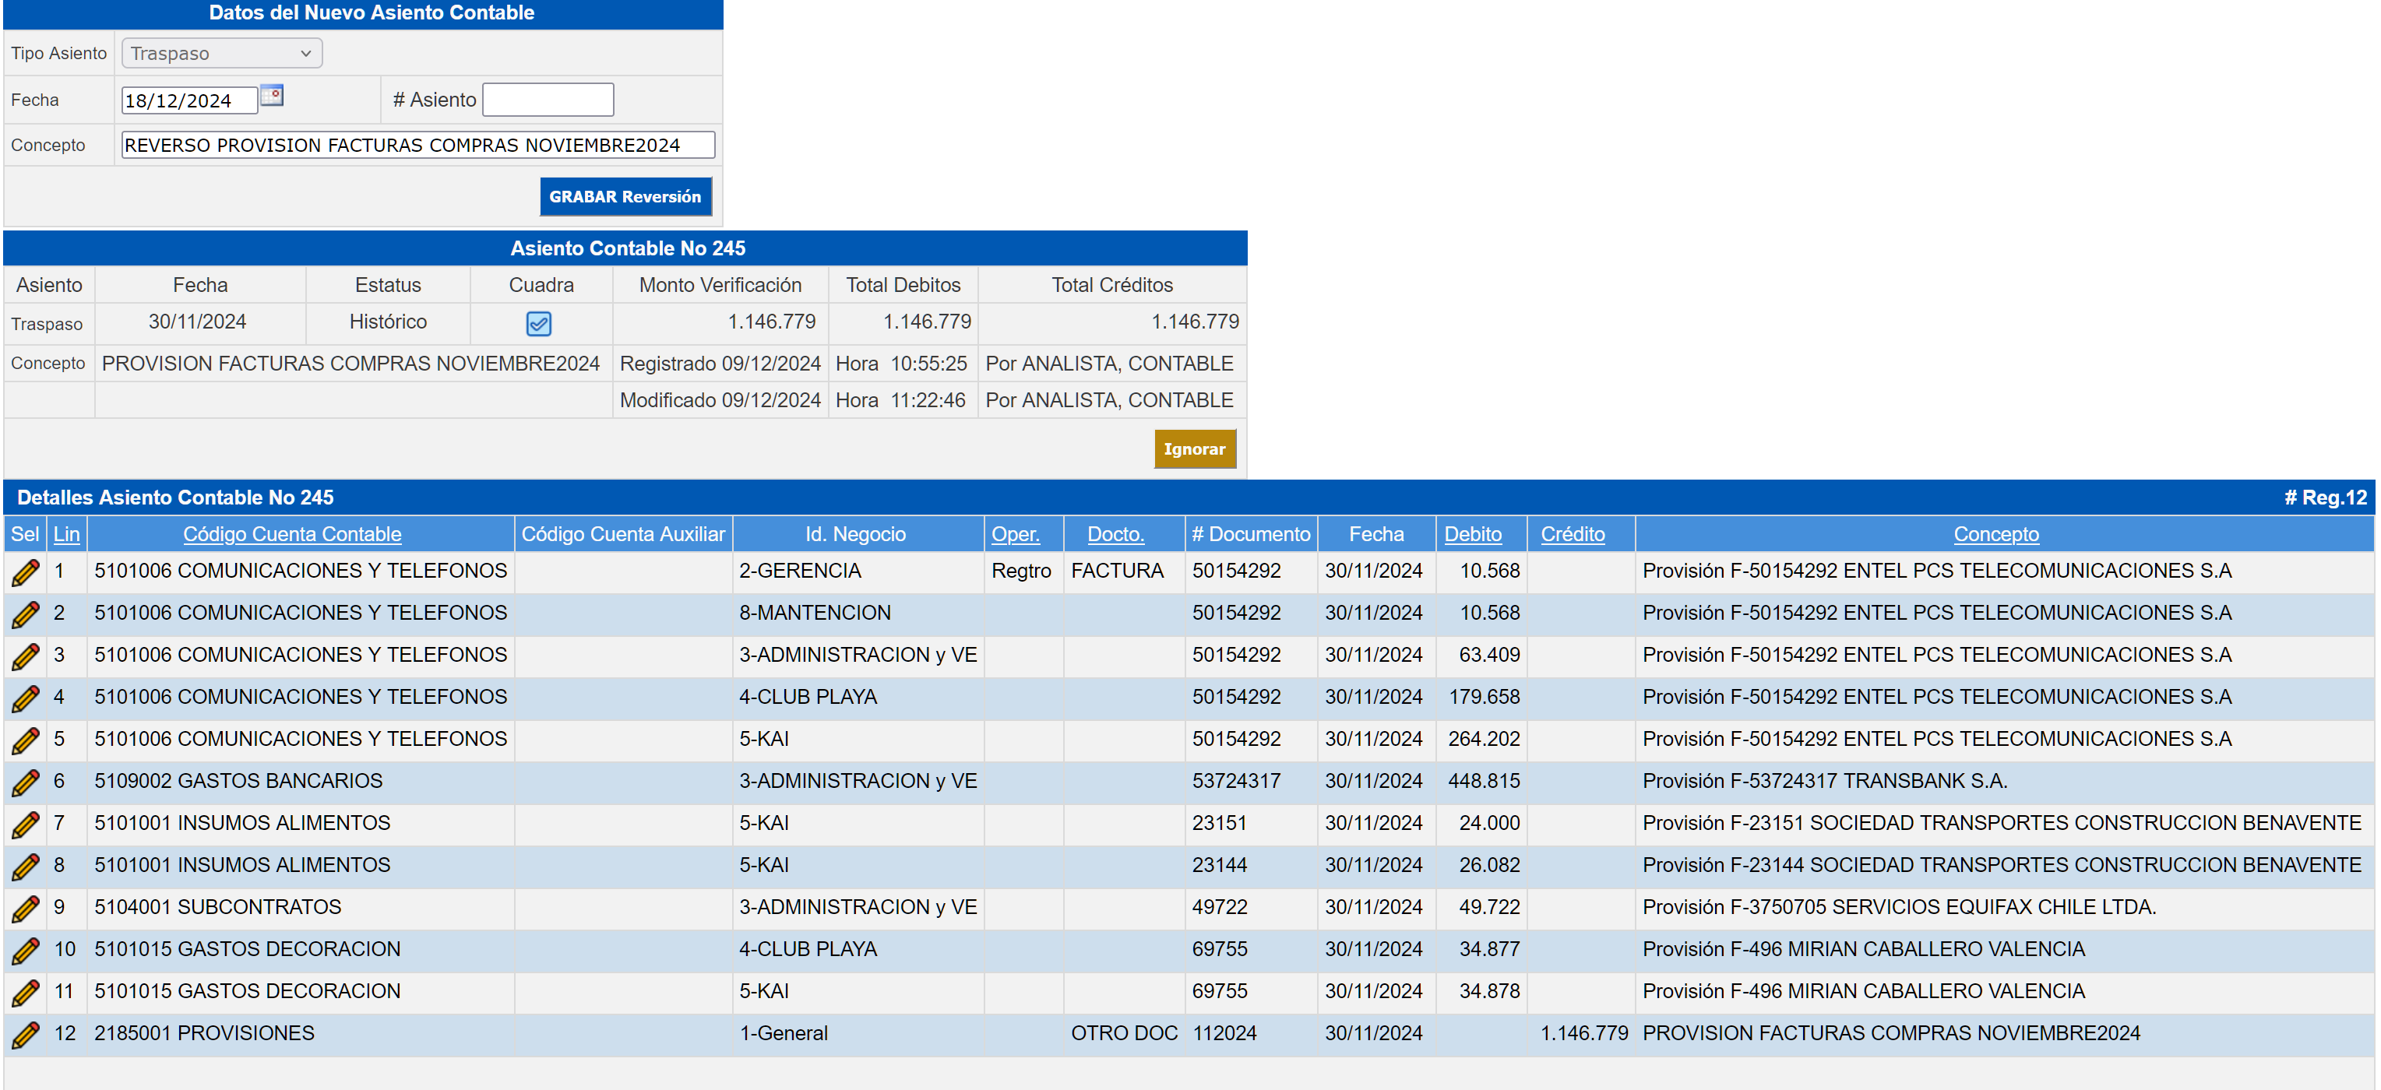
Task: Sort by Código Cuenta Contable header
Action: [x=292, y=534]
